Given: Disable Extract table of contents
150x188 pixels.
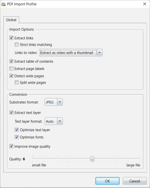Looking at the screenshot, I should pos(11,61).
